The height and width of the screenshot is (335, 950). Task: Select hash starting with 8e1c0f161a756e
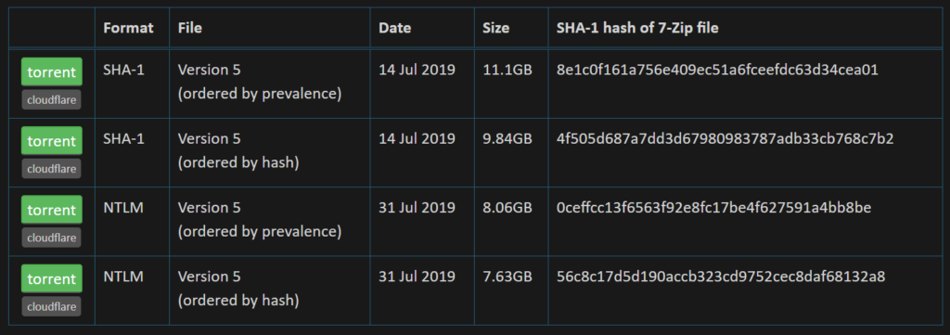coord(717,70)
